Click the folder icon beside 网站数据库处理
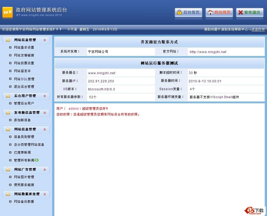This screenshot has width=267, height=216. [x=8, y=194]
